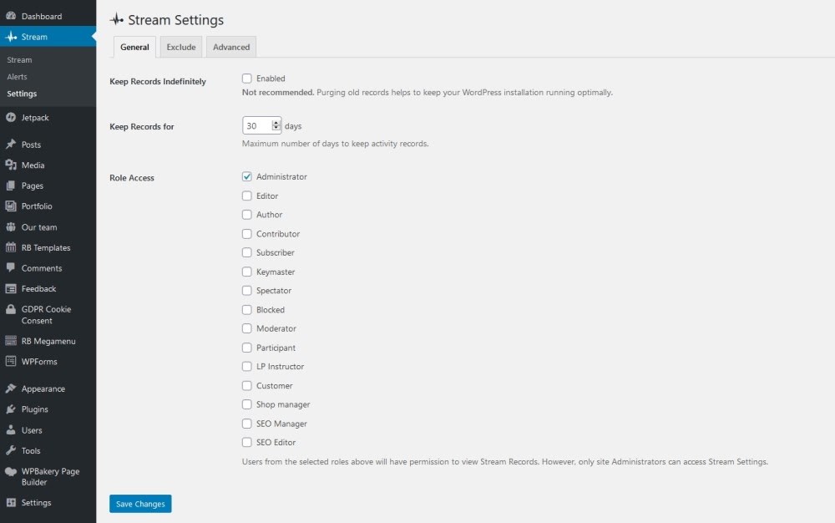The image size is (835, 523).
Task: Open the Stream submenu item
Action: point(19,59)
